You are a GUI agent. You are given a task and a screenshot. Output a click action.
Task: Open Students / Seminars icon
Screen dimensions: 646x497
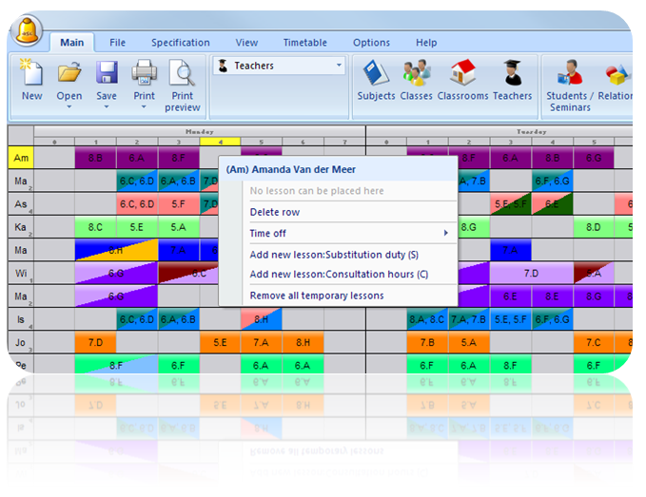click(569, 74)
